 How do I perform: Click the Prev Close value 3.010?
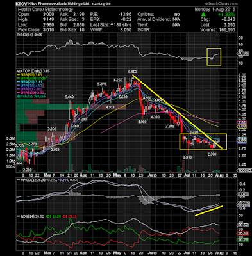pos(48,30)
